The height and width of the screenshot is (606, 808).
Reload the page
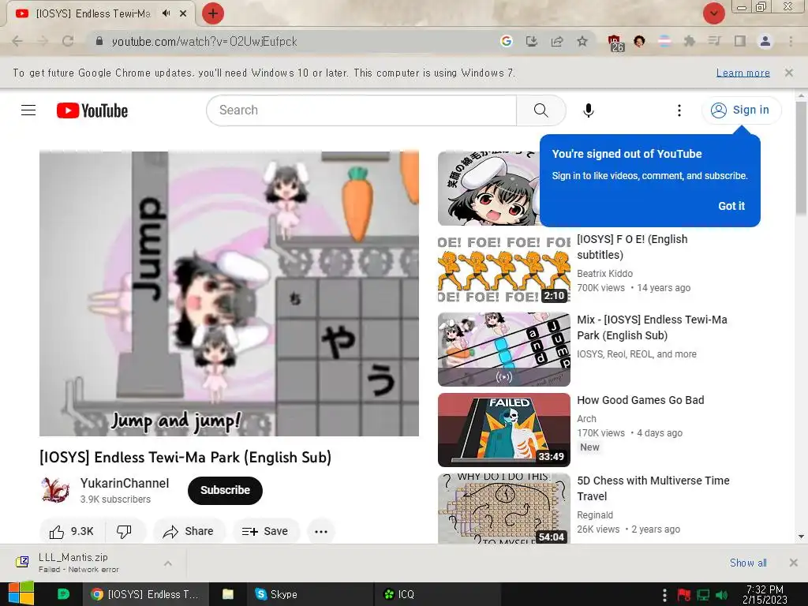pyautogui.click(x=68, y=41)
